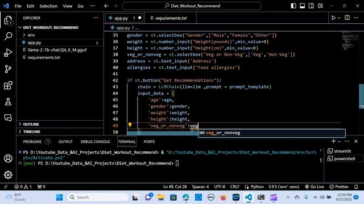Open remote window indicator in status bar
The height and width of the screenshot is (204, 364).
[6, 186]
